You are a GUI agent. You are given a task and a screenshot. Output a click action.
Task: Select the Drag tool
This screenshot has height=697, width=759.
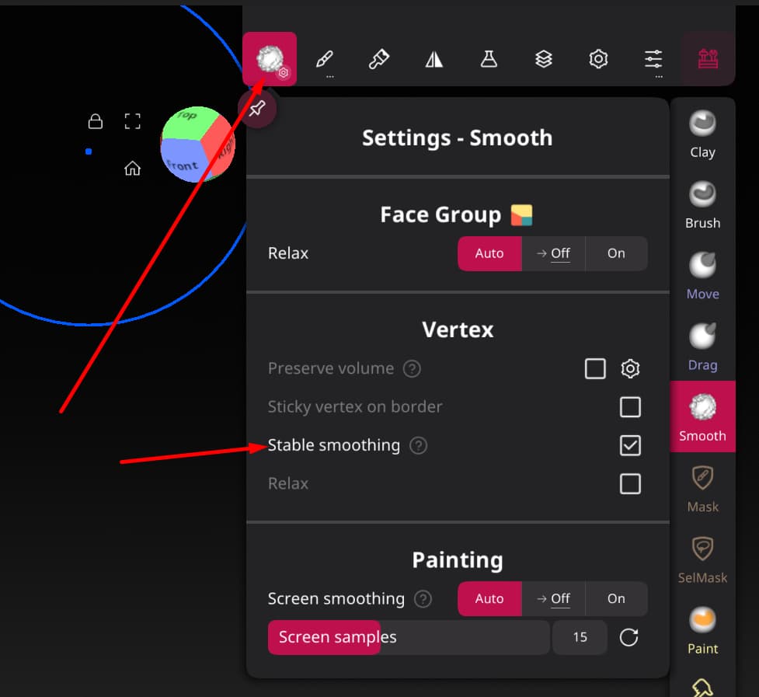tap(702, 347)
